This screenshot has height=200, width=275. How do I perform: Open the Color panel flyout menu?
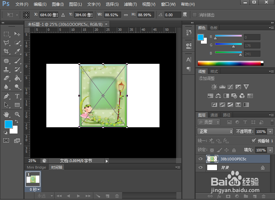coord(271,28)
